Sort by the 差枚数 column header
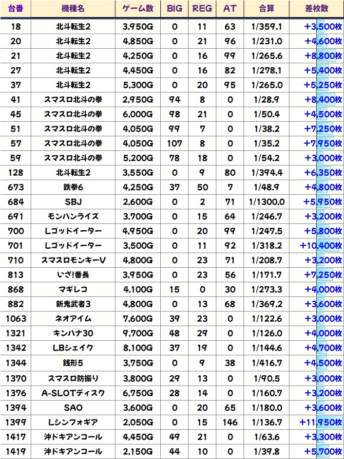The image size is (344, 459). (316, 9)
